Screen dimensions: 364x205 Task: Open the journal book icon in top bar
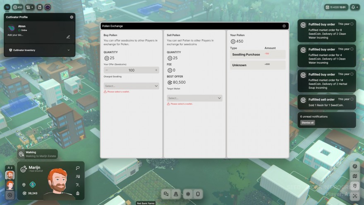[x=40, y=7]
